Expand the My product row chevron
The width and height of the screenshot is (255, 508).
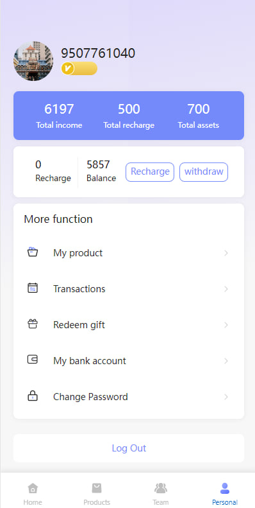tap(226, 253)
